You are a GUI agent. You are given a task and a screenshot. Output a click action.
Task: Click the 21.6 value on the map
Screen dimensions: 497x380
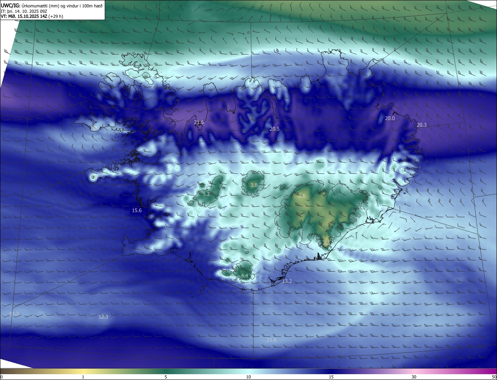199,122
